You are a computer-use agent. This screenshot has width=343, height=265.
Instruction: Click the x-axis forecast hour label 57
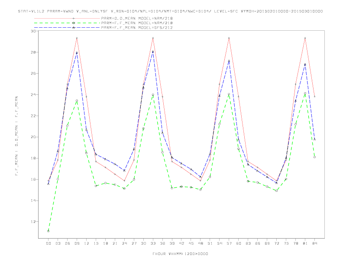(x=229, y=243)
